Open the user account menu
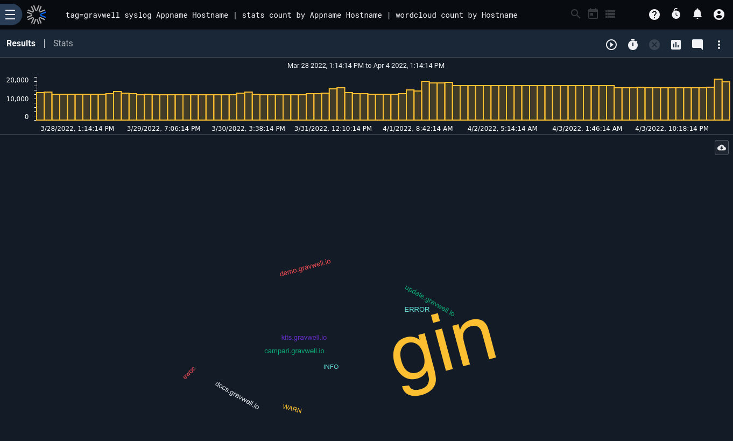The width and height of the screenshot is (733, 441). tap(719, 15)
